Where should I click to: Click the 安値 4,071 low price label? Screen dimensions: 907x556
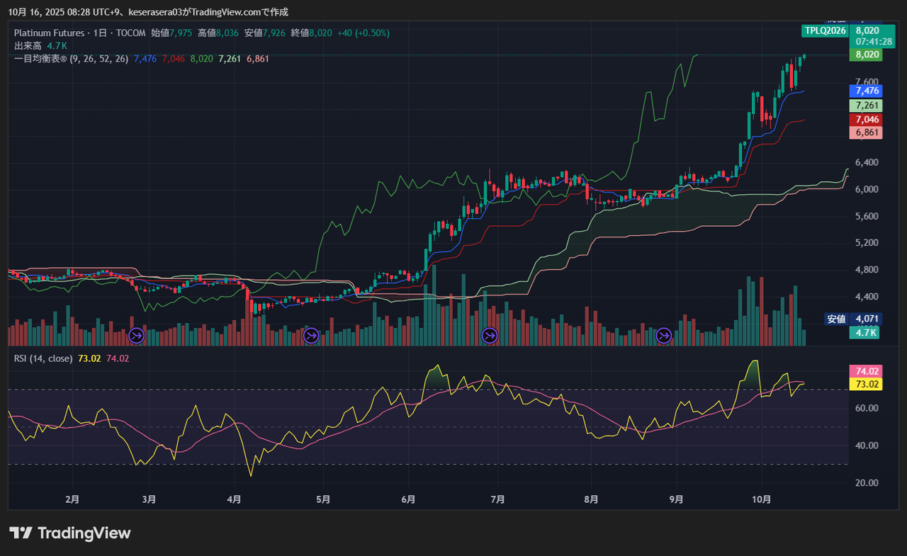pyautogui.click(x=853, y=319)
